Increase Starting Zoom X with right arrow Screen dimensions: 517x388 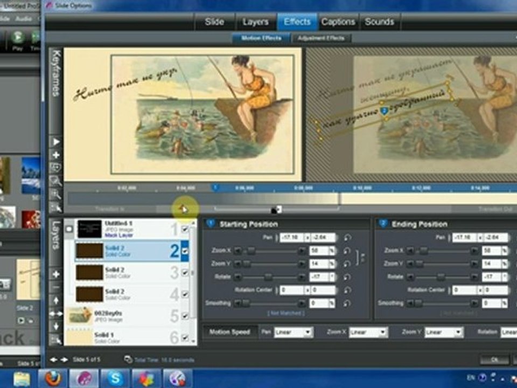[302, 251]
